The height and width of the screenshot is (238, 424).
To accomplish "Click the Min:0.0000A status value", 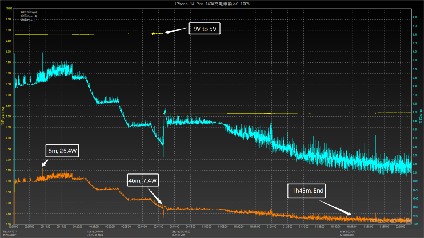I will coord(347,235).
